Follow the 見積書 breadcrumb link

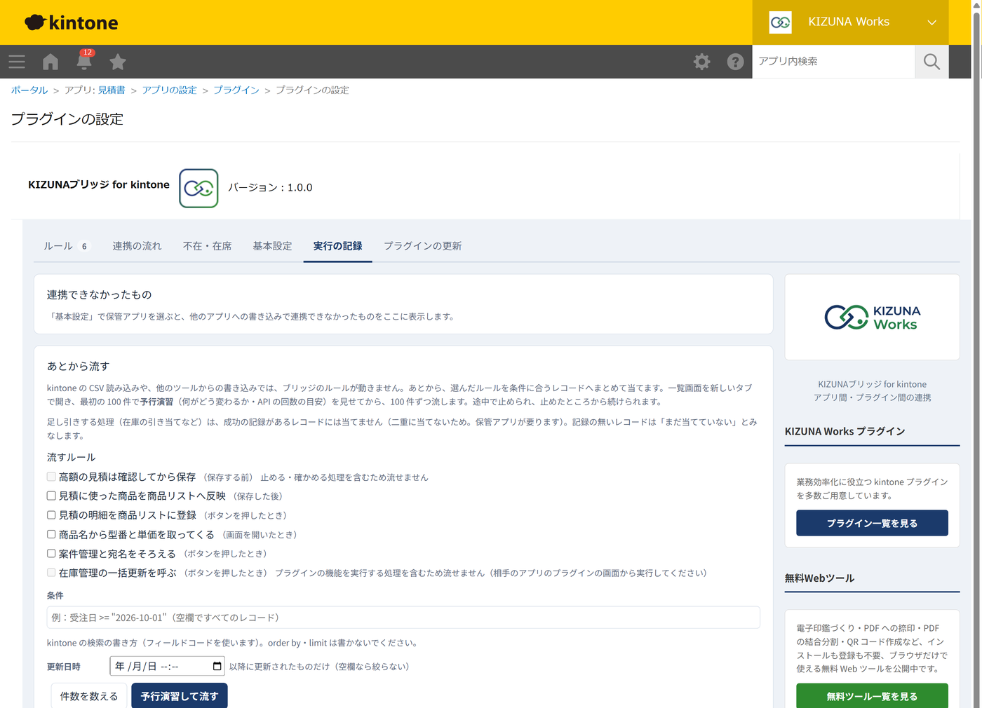[x=112, y=90]
